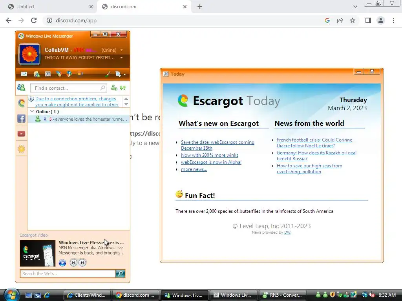The width and height of the screenshot is (402, 301).
Task: Switch to the RN5 - Conver... taskbar button
Action: click(283, 295)
